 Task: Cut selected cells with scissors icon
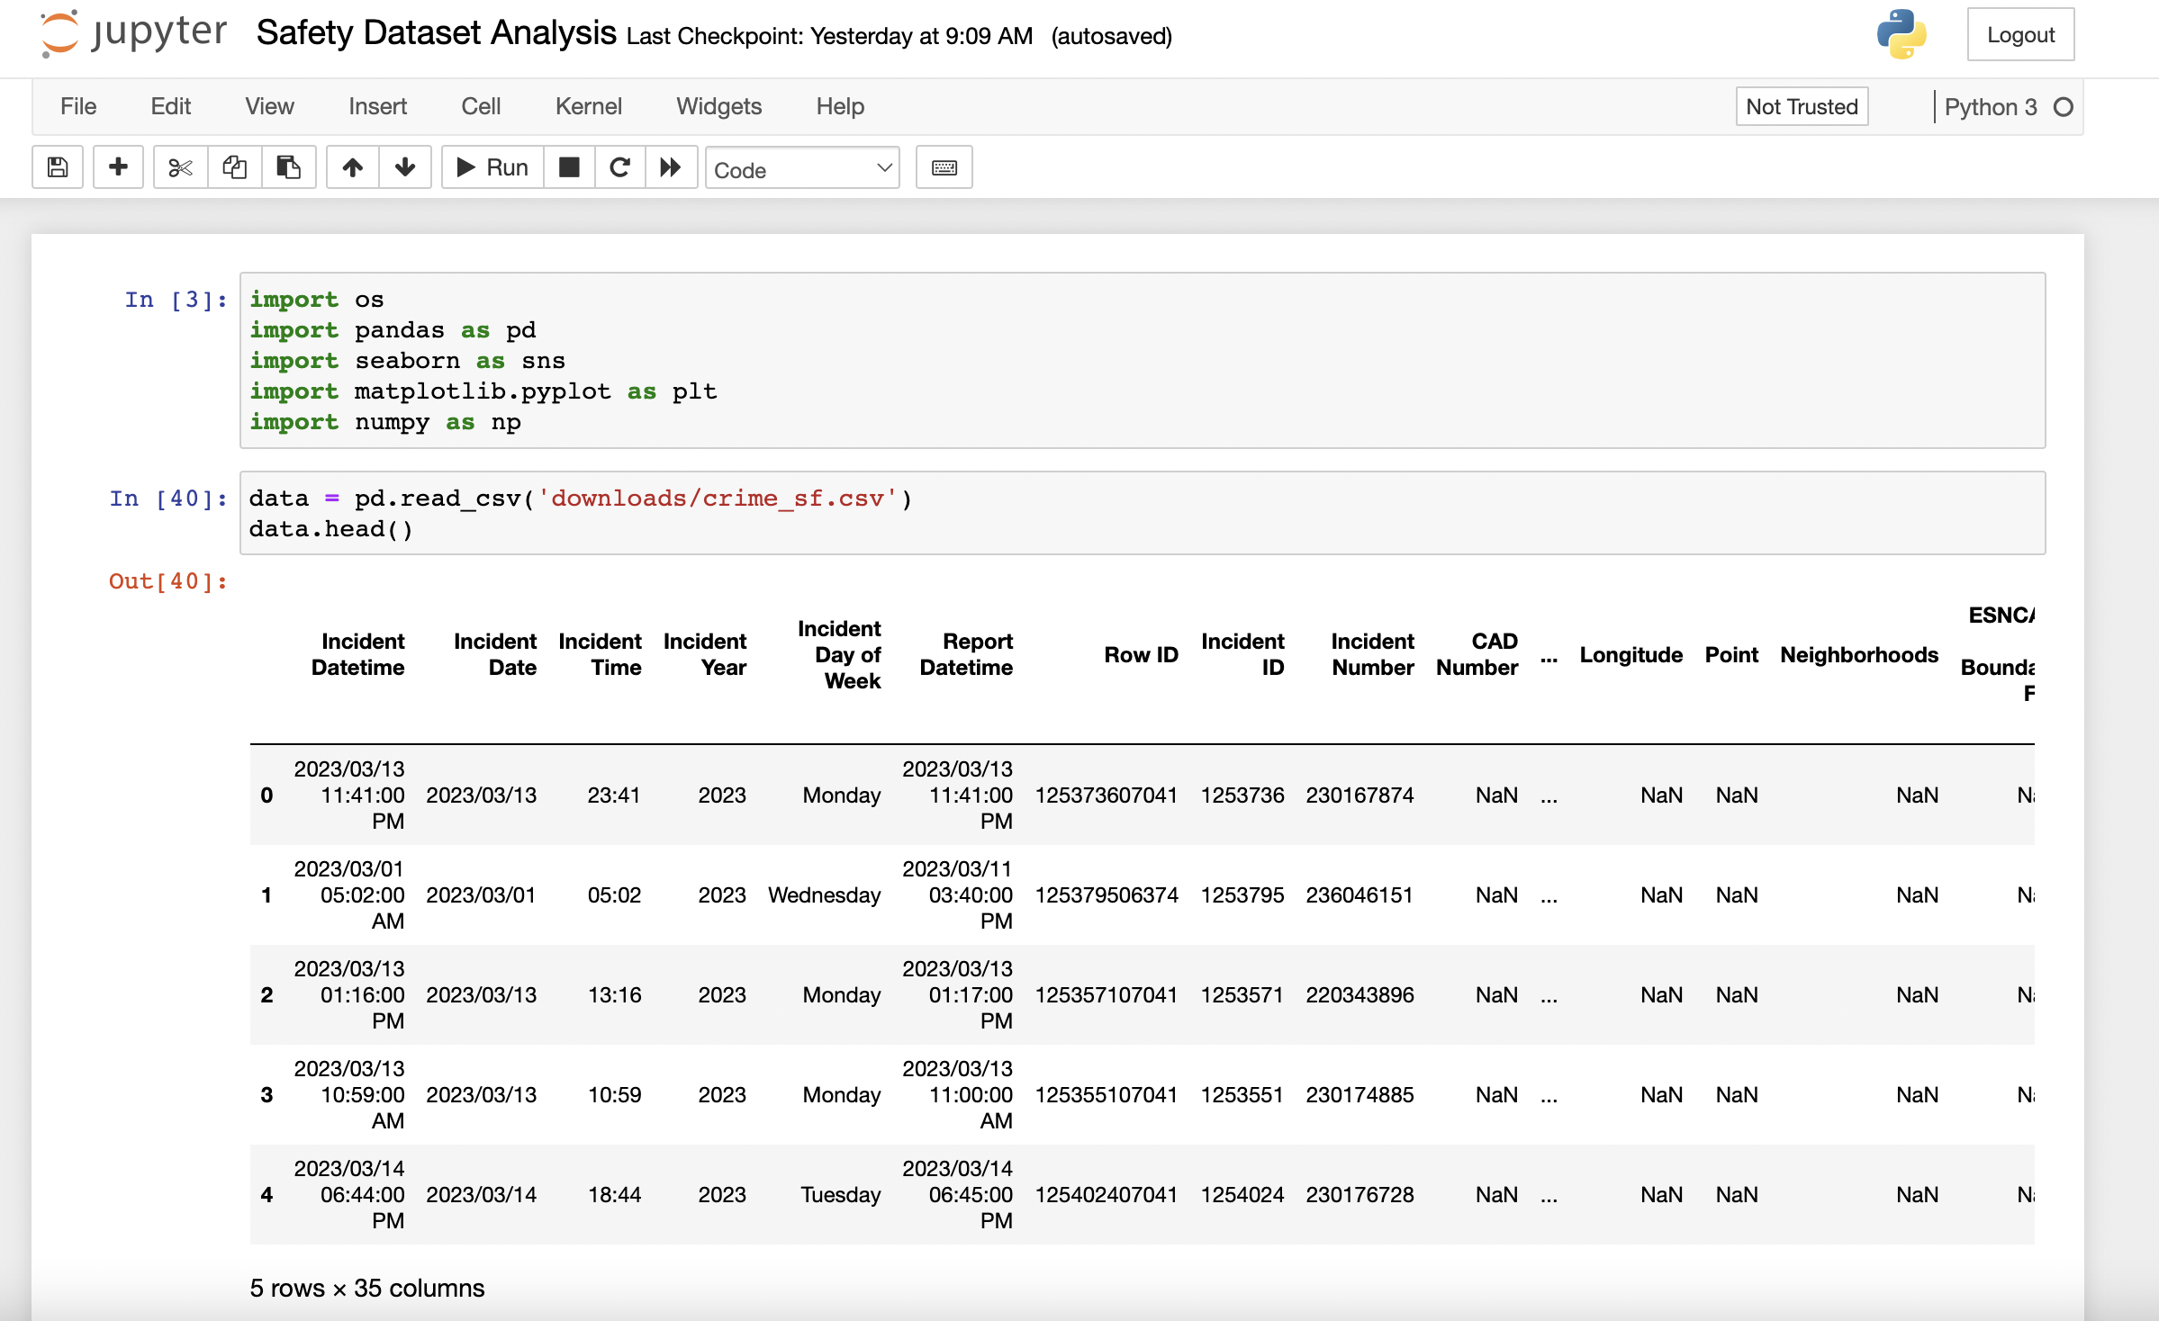(180, 167)
